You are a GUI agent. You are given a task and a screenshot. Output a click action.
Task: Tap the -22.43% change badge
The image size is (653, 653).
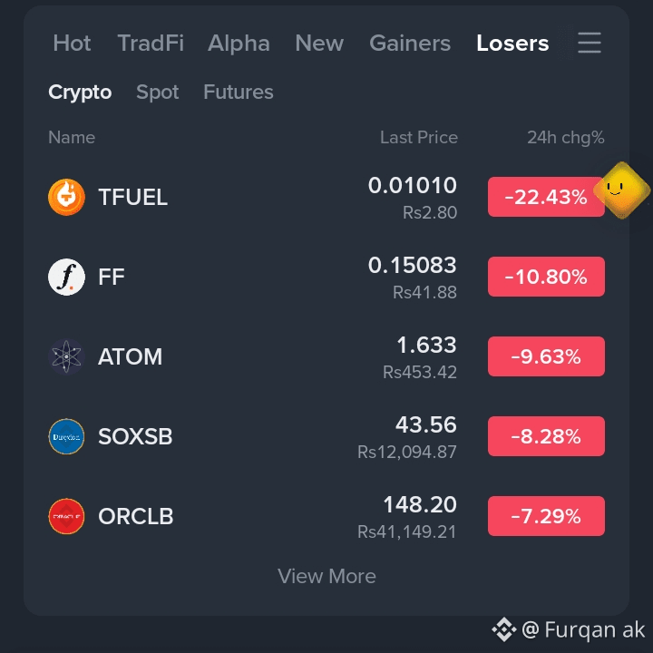(546, 197)
